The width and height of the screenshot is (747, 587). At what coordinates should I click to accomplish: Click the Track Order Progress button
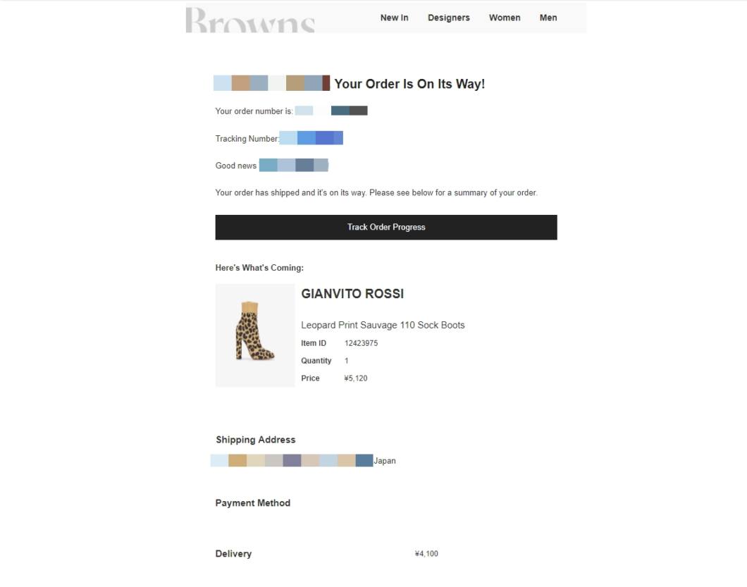coord(386,228)
